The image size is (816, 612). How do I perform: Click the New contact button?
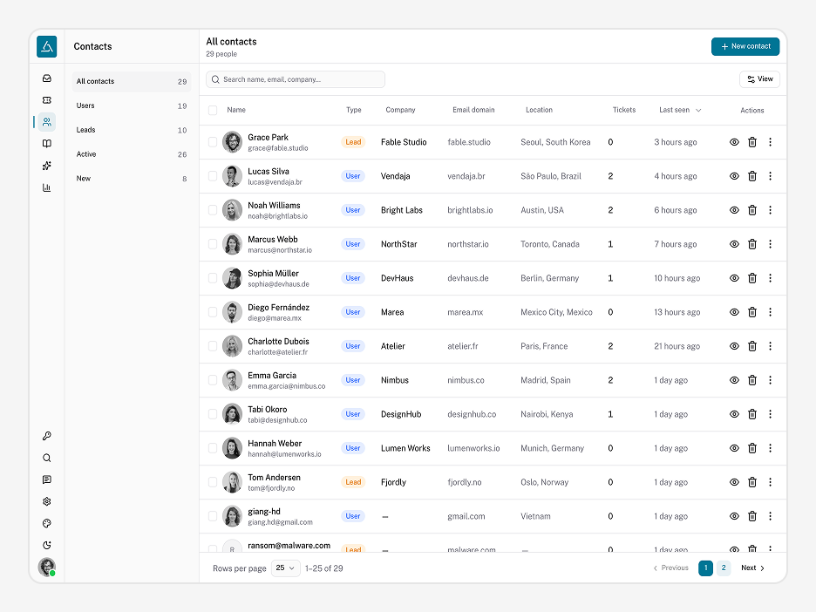pos(745,46)
